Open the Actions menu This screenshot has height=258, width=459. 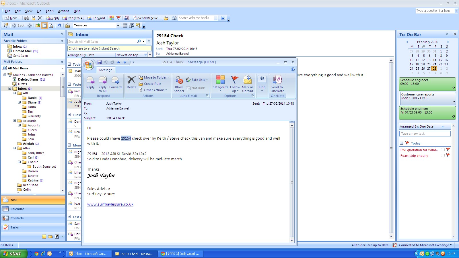click(x=64, y=11)
